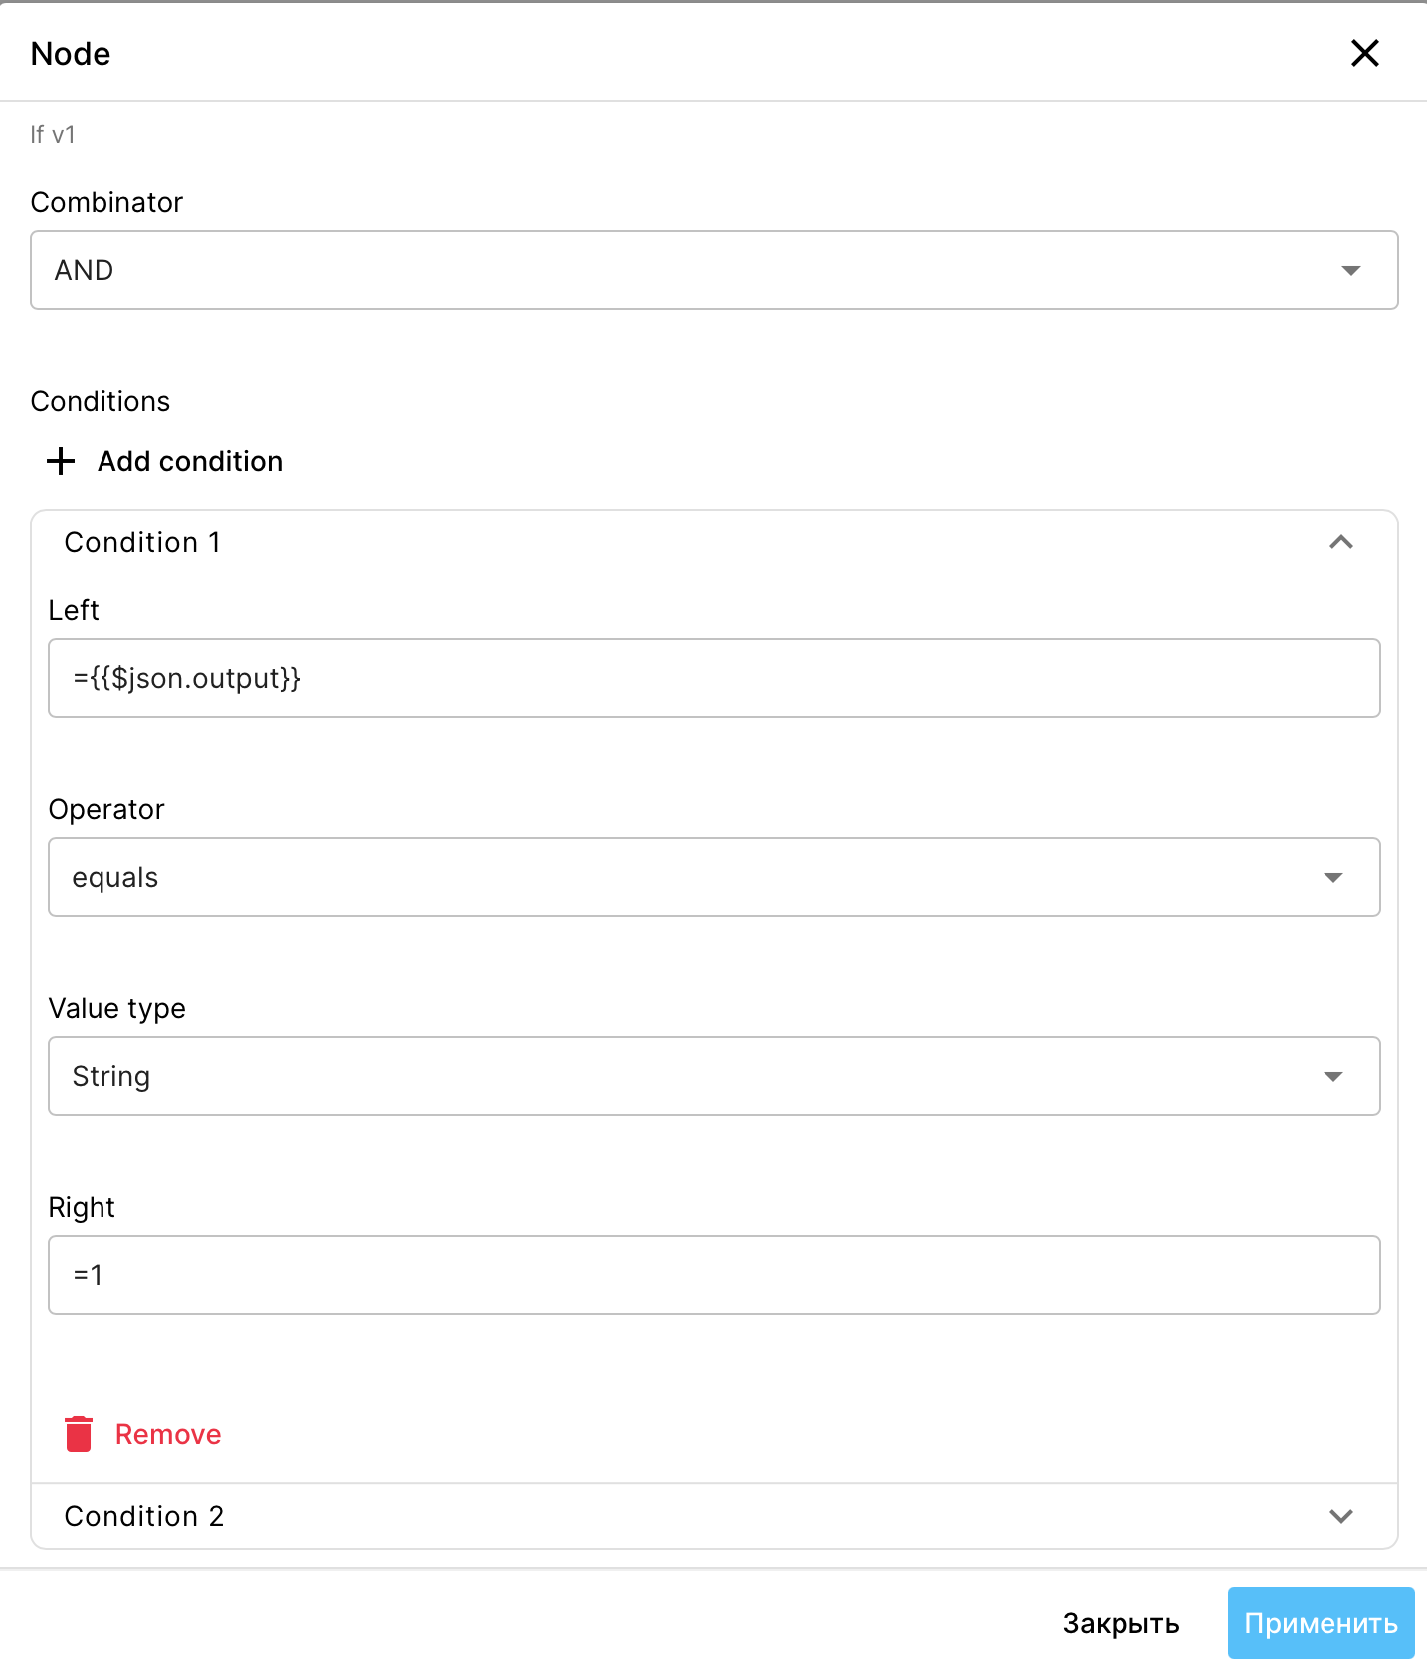
Task: Click the Operator dropdown caret arrow
Action: [x=1333, y=878]
